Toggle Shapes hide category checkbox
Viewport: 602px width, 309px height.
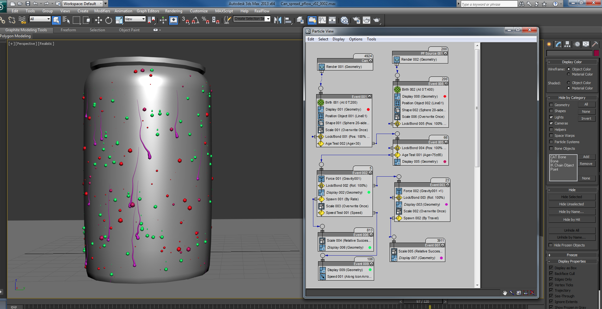point(551,111)
